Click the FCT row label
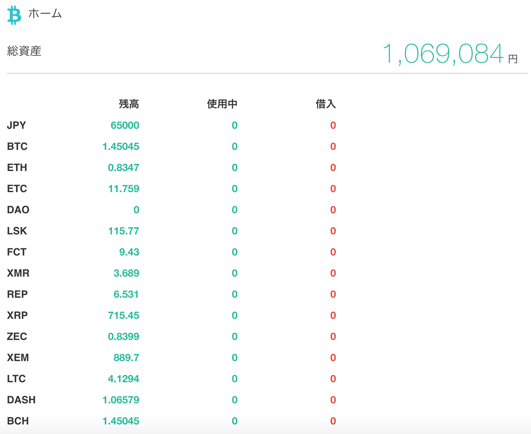Viewport: 531px width, 434px height. tap(17, 252)
